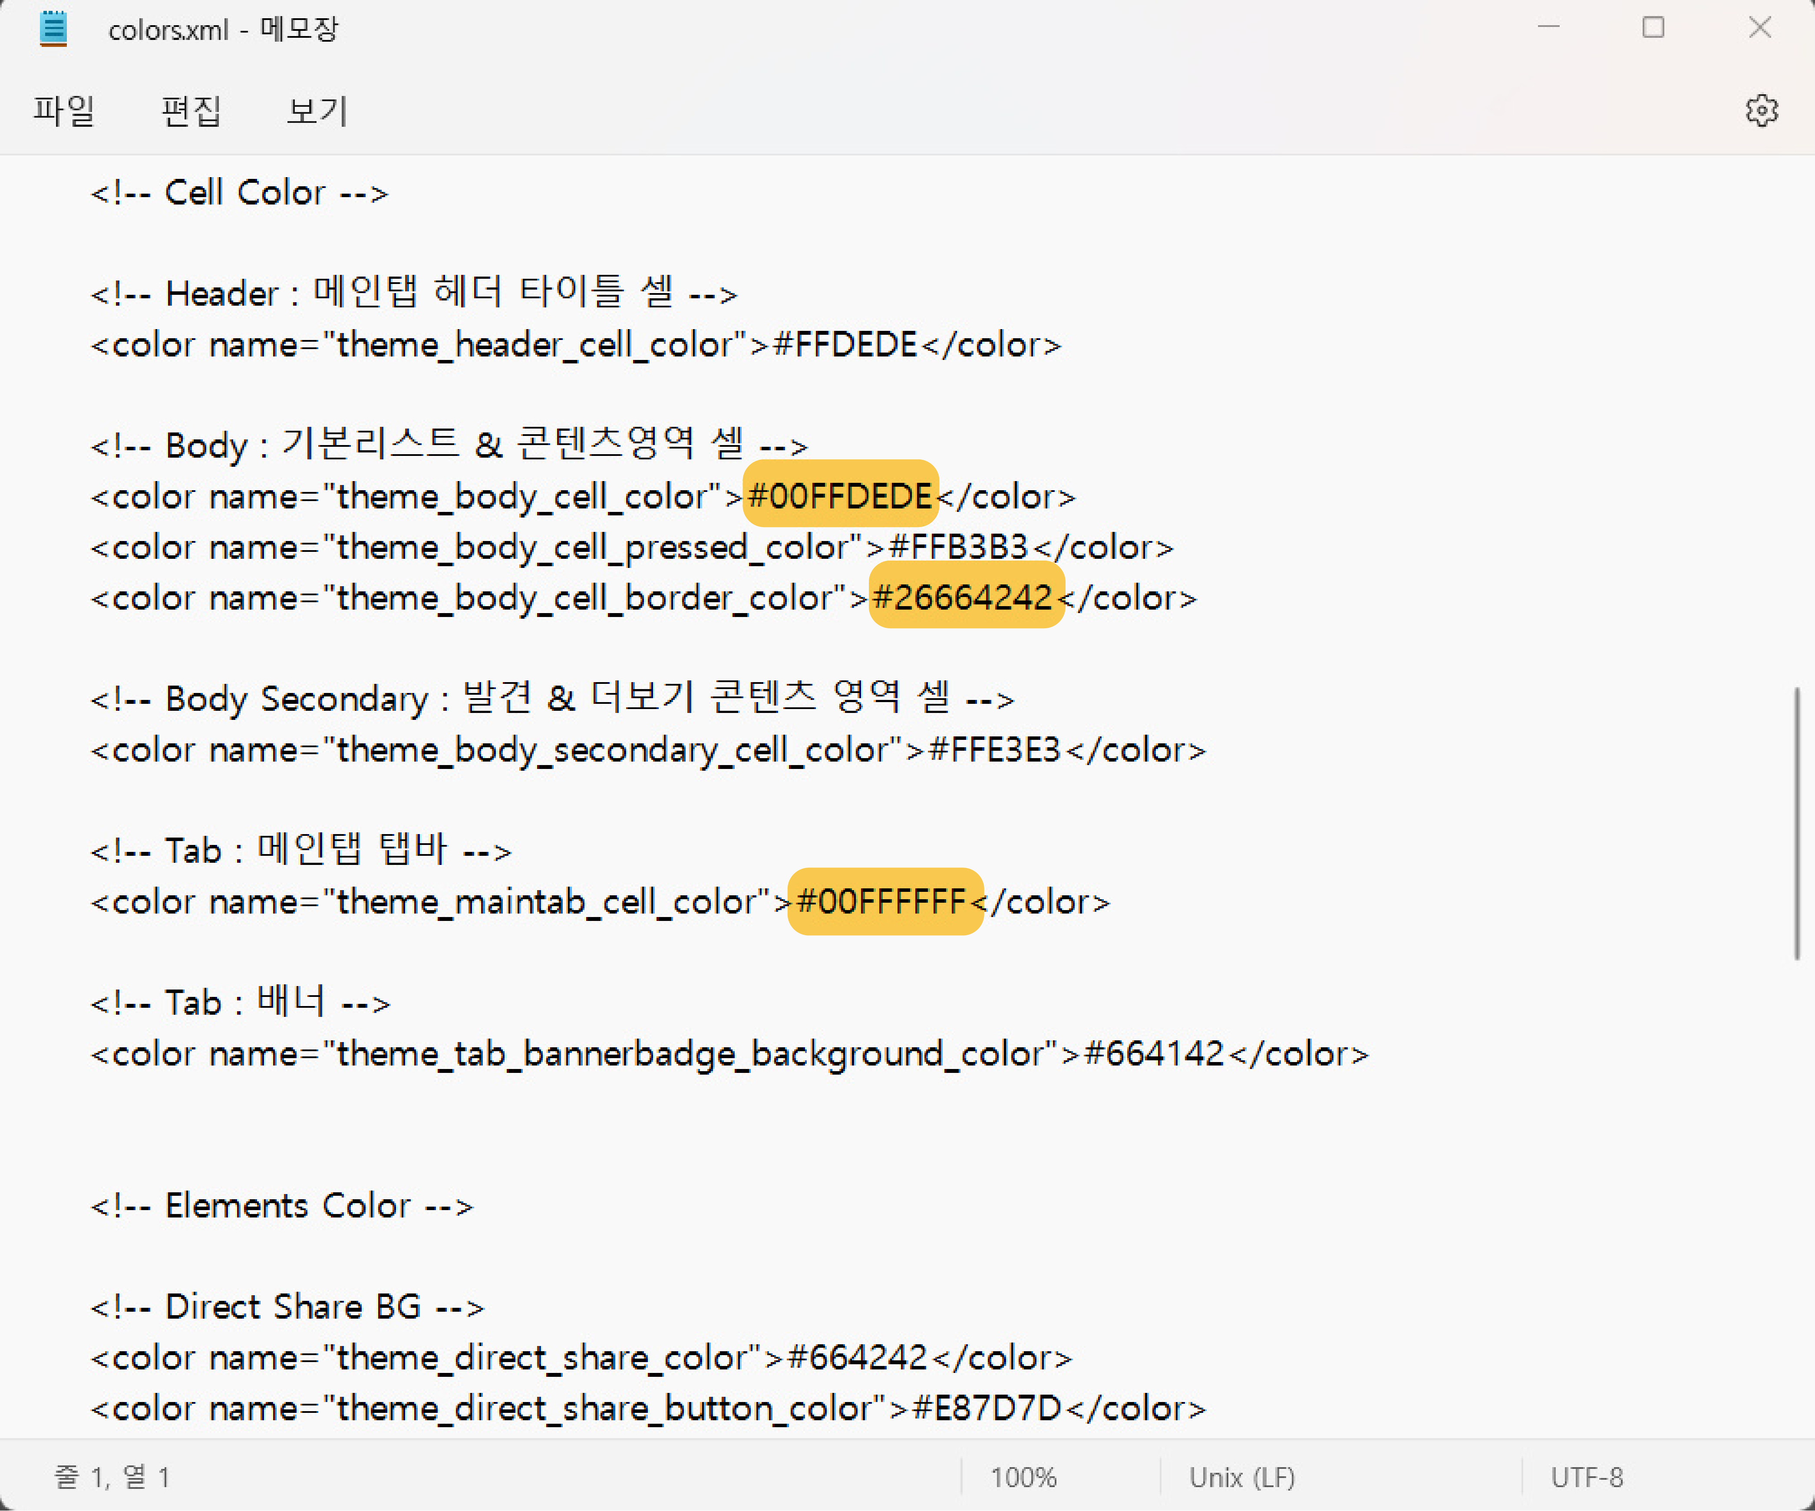1815x1511 pixels.
Task: Click UTF-8 encoding indicator
Action: point(1586,1476)
